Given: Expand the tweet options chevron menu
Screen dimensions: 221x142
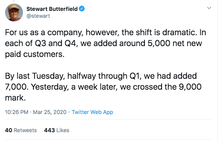Looking at the screenshot, I should coord(209,8).
